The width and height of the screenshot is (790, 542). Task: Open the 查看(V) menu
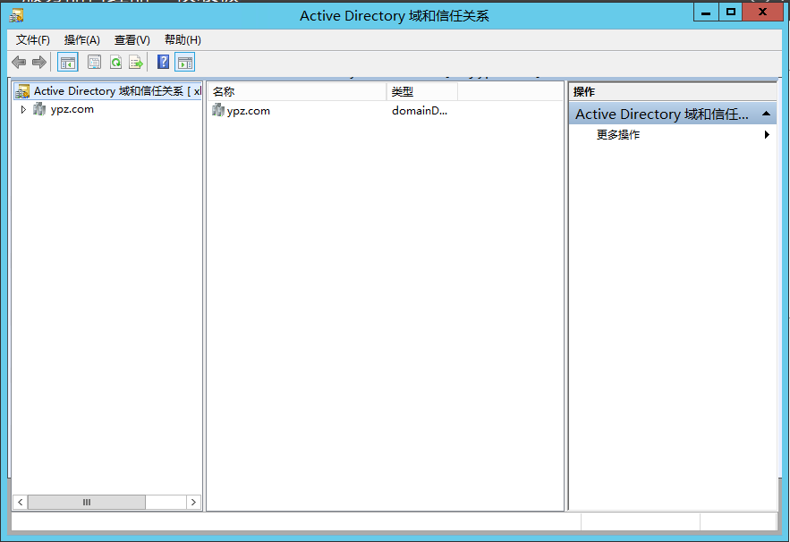click(132, 39)
